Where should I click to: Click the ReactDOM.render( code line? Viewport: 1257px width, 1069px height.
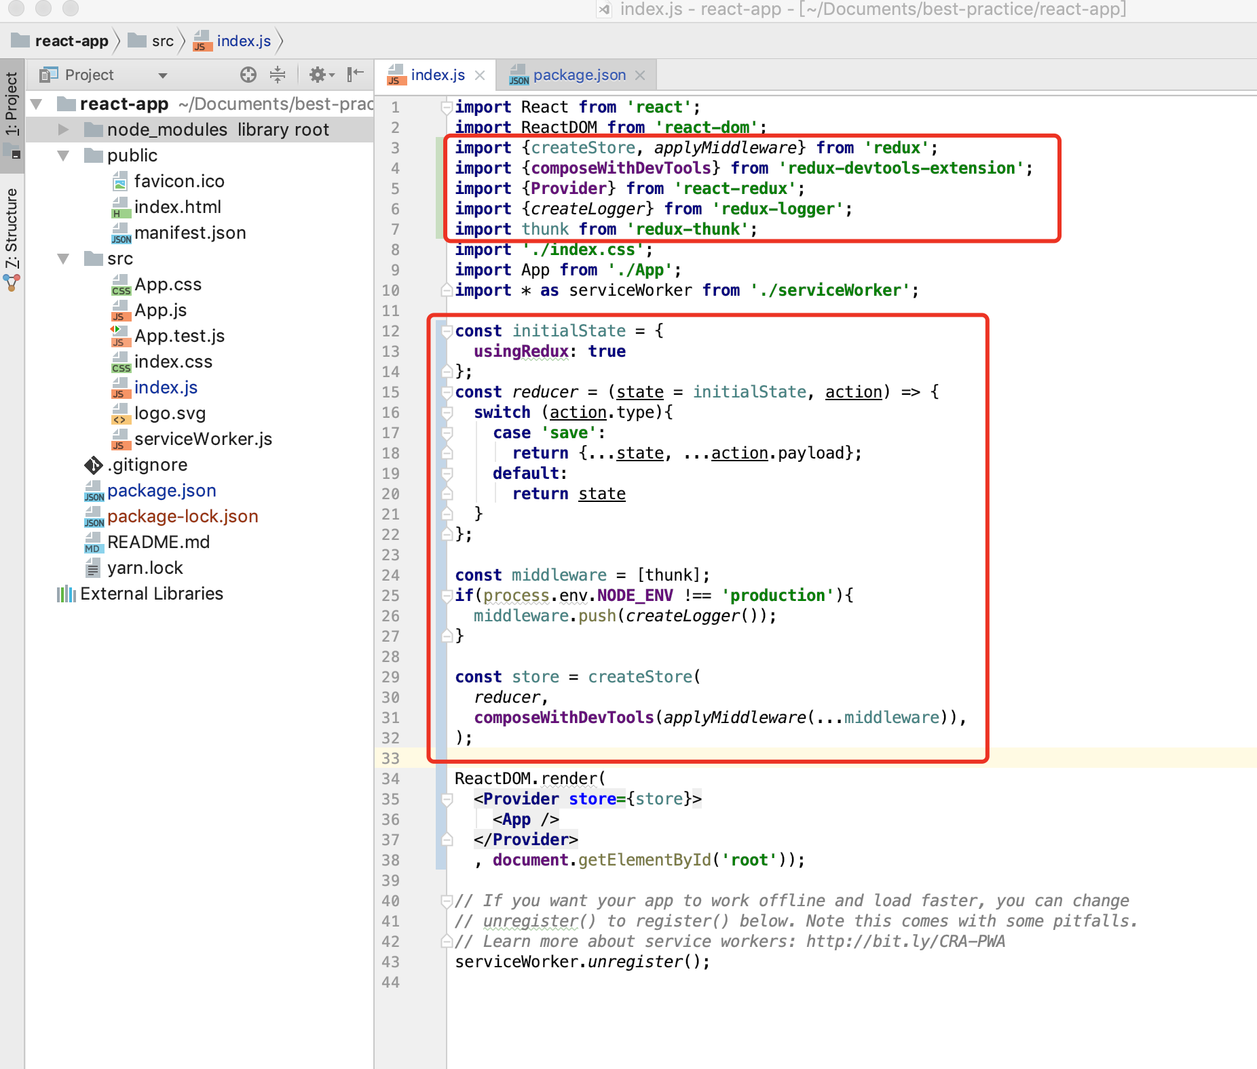point(530,779)
